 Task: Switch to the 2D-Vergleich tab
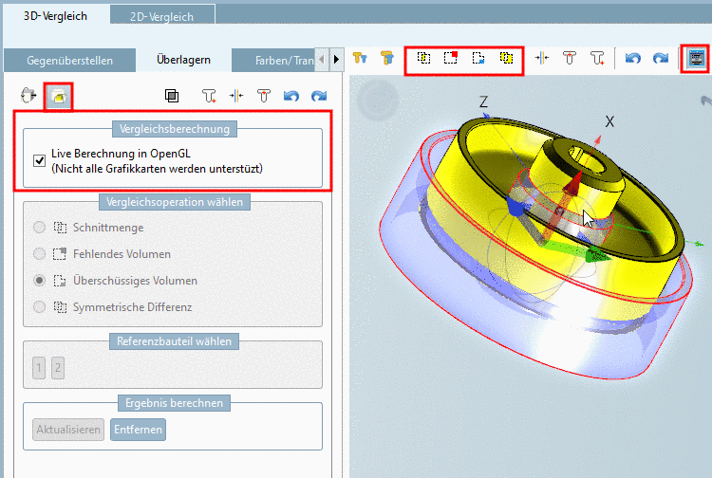click(161, 16)
